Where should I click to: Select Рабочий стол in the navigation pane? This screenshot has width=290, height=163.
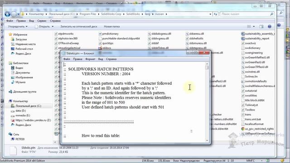point(22,49)
